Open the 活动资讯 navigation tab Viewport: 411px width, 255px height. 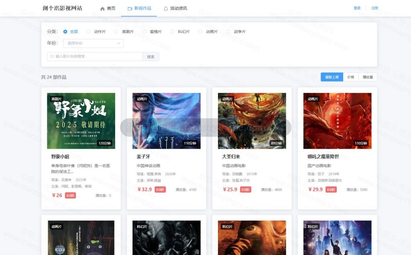[175, 8]
